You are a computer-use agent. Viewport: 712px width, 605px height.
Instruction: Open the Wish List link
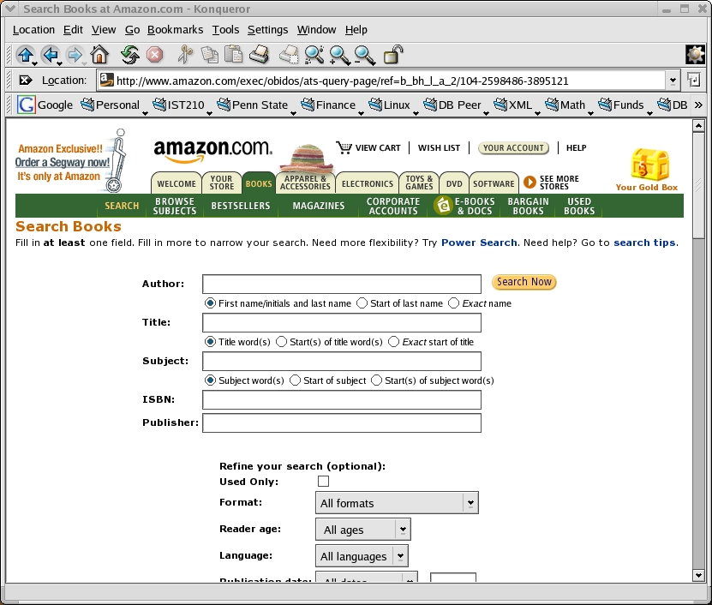pyautogui.click(x=439, y=147)
